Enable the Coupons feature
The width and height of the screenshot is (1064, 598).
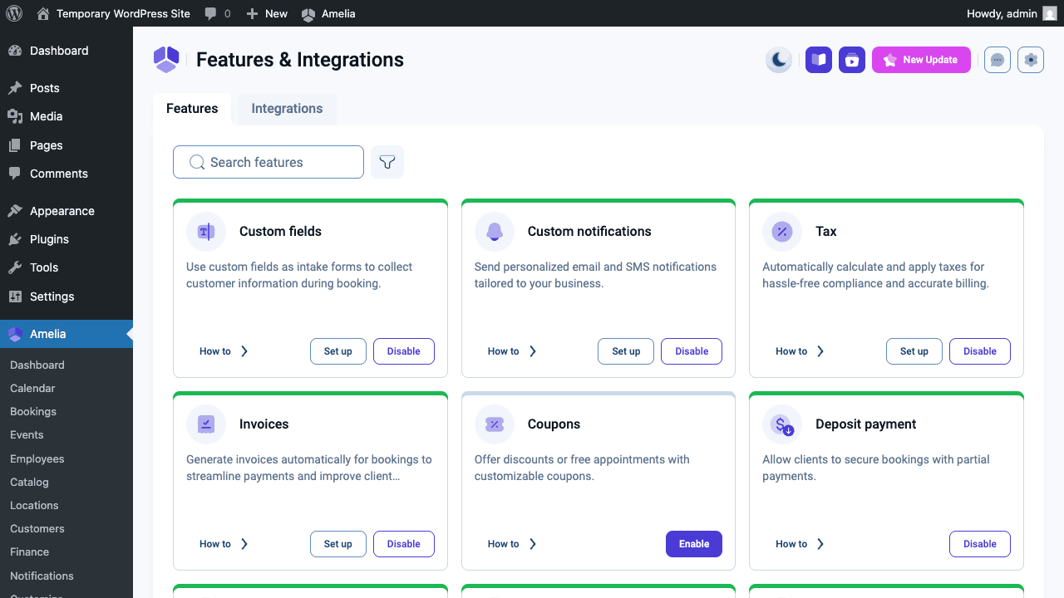(x=694, y=544)
